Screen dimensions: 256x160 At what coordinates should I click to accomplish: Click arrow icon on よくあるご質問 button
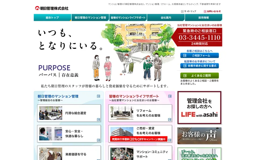[185, 75]
